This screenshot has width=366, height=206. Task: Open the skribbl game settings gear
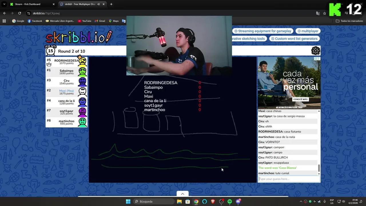point(315,51)
